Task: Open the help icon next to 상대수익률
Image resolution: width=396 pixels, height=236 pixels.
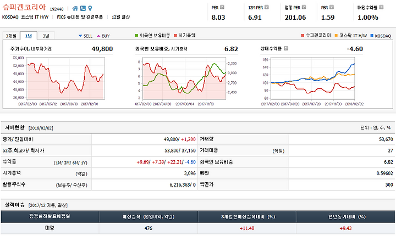Action: pyautogui.click(x=286, y=48)
